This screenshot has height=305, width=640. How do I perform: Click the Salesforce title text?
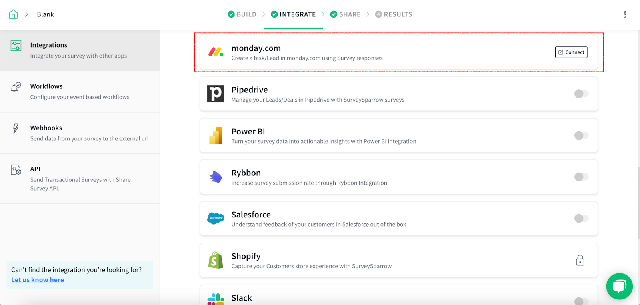click(251, 215)
